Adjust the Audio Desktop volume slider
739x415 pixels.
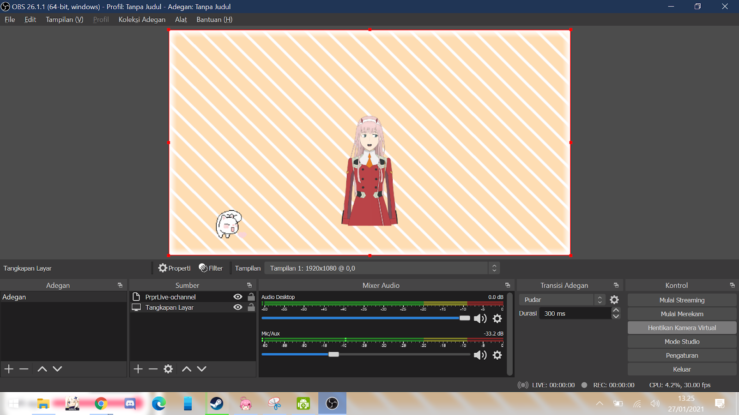coord(465,318)
